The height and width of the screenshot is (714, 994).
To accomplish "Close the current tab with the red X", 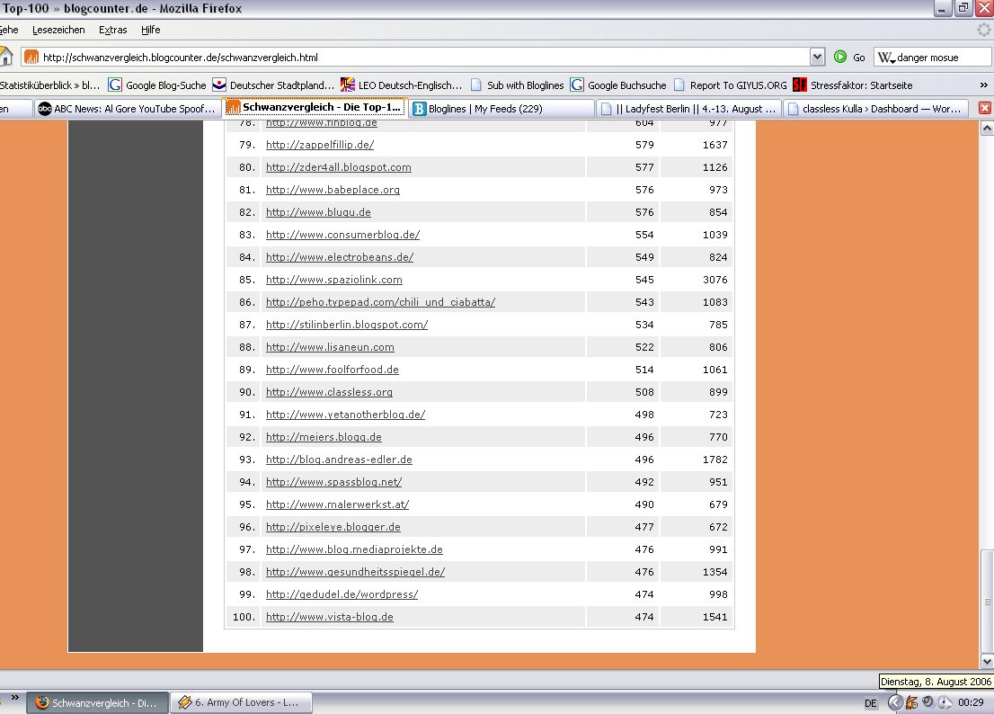I will coord(984,108).
